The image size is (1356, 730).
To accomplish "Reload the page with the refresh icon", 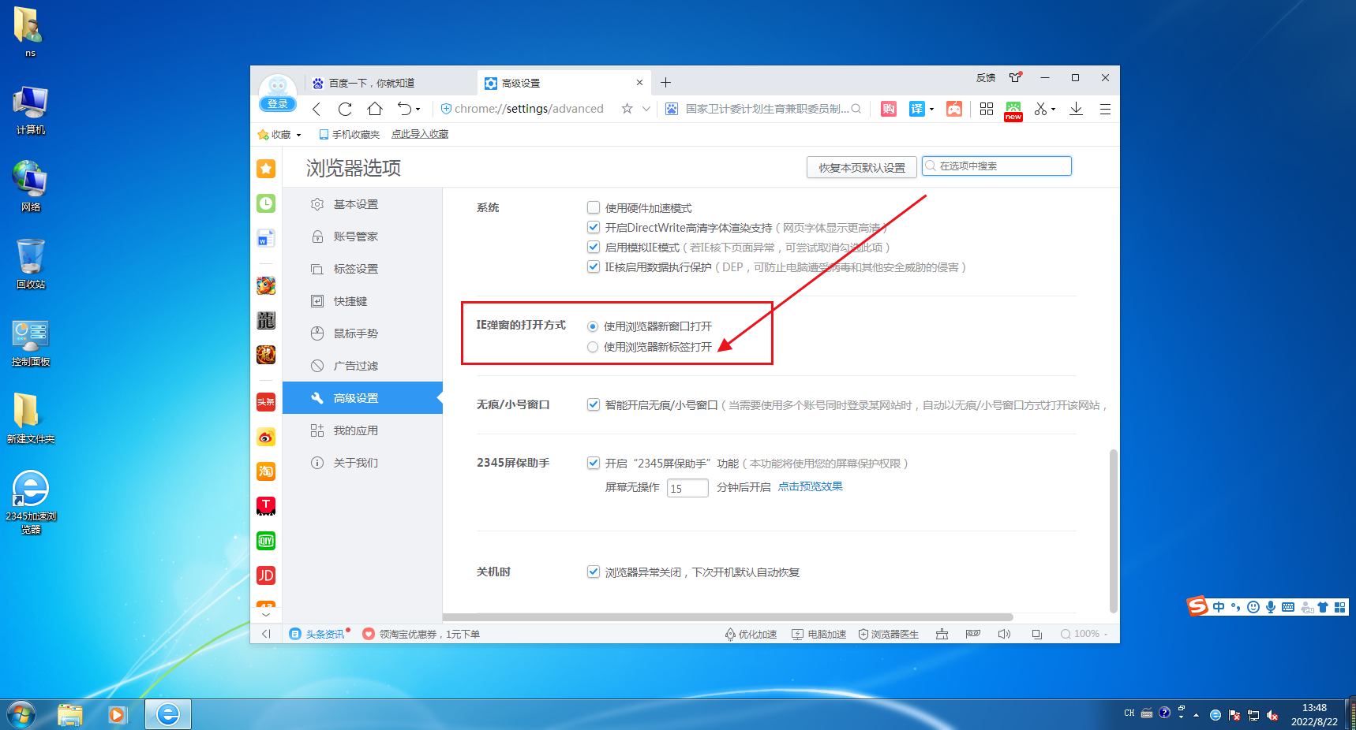I will [345, 109].
